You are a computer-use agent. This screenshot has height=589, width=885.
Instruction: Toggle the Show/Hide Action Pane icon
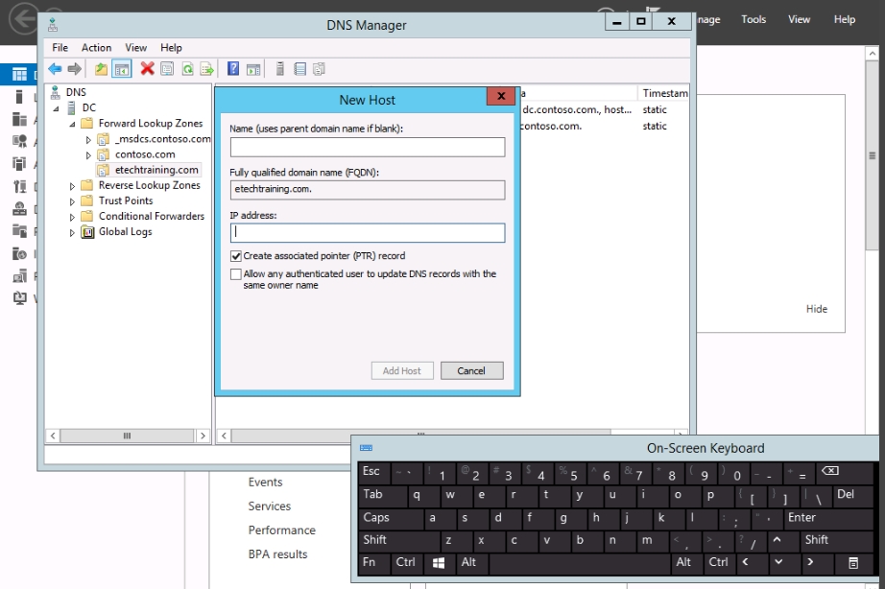(253, 69)
